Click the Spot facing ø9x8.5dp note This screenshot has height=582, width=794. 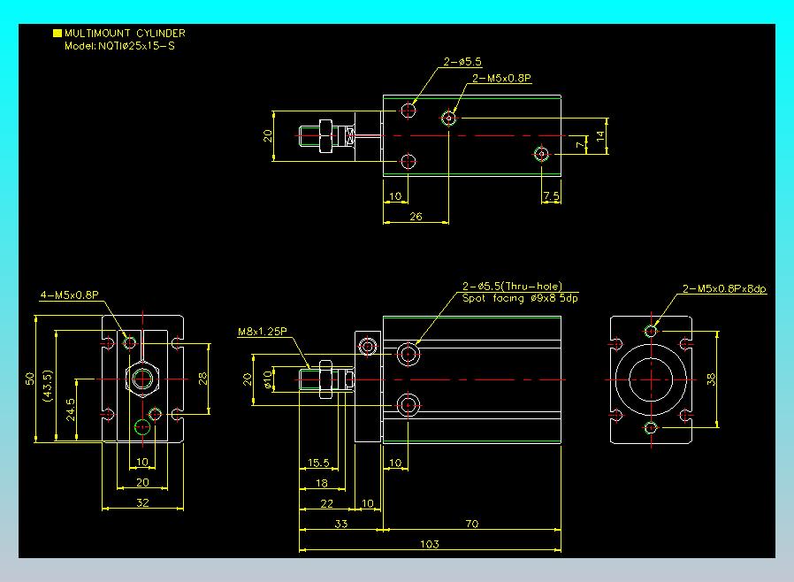click(x=520, y=298)
